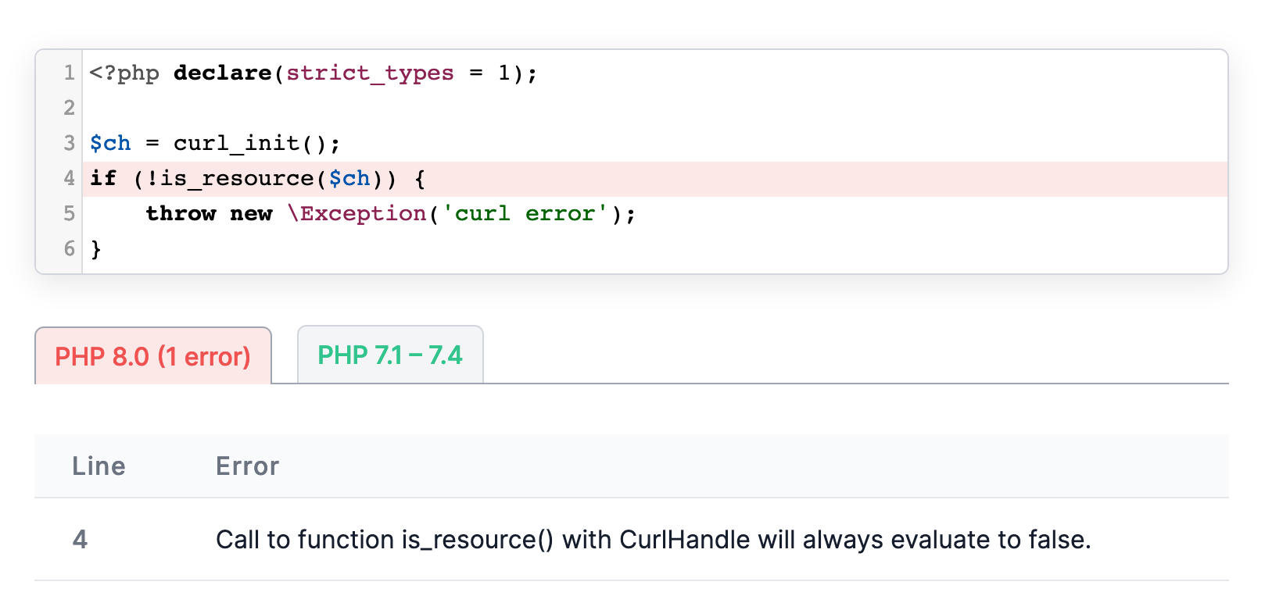The height and width of the screenshot is (603, 1265).
Task: Click the $ch variable on line 3
Action: coord(110,144)
